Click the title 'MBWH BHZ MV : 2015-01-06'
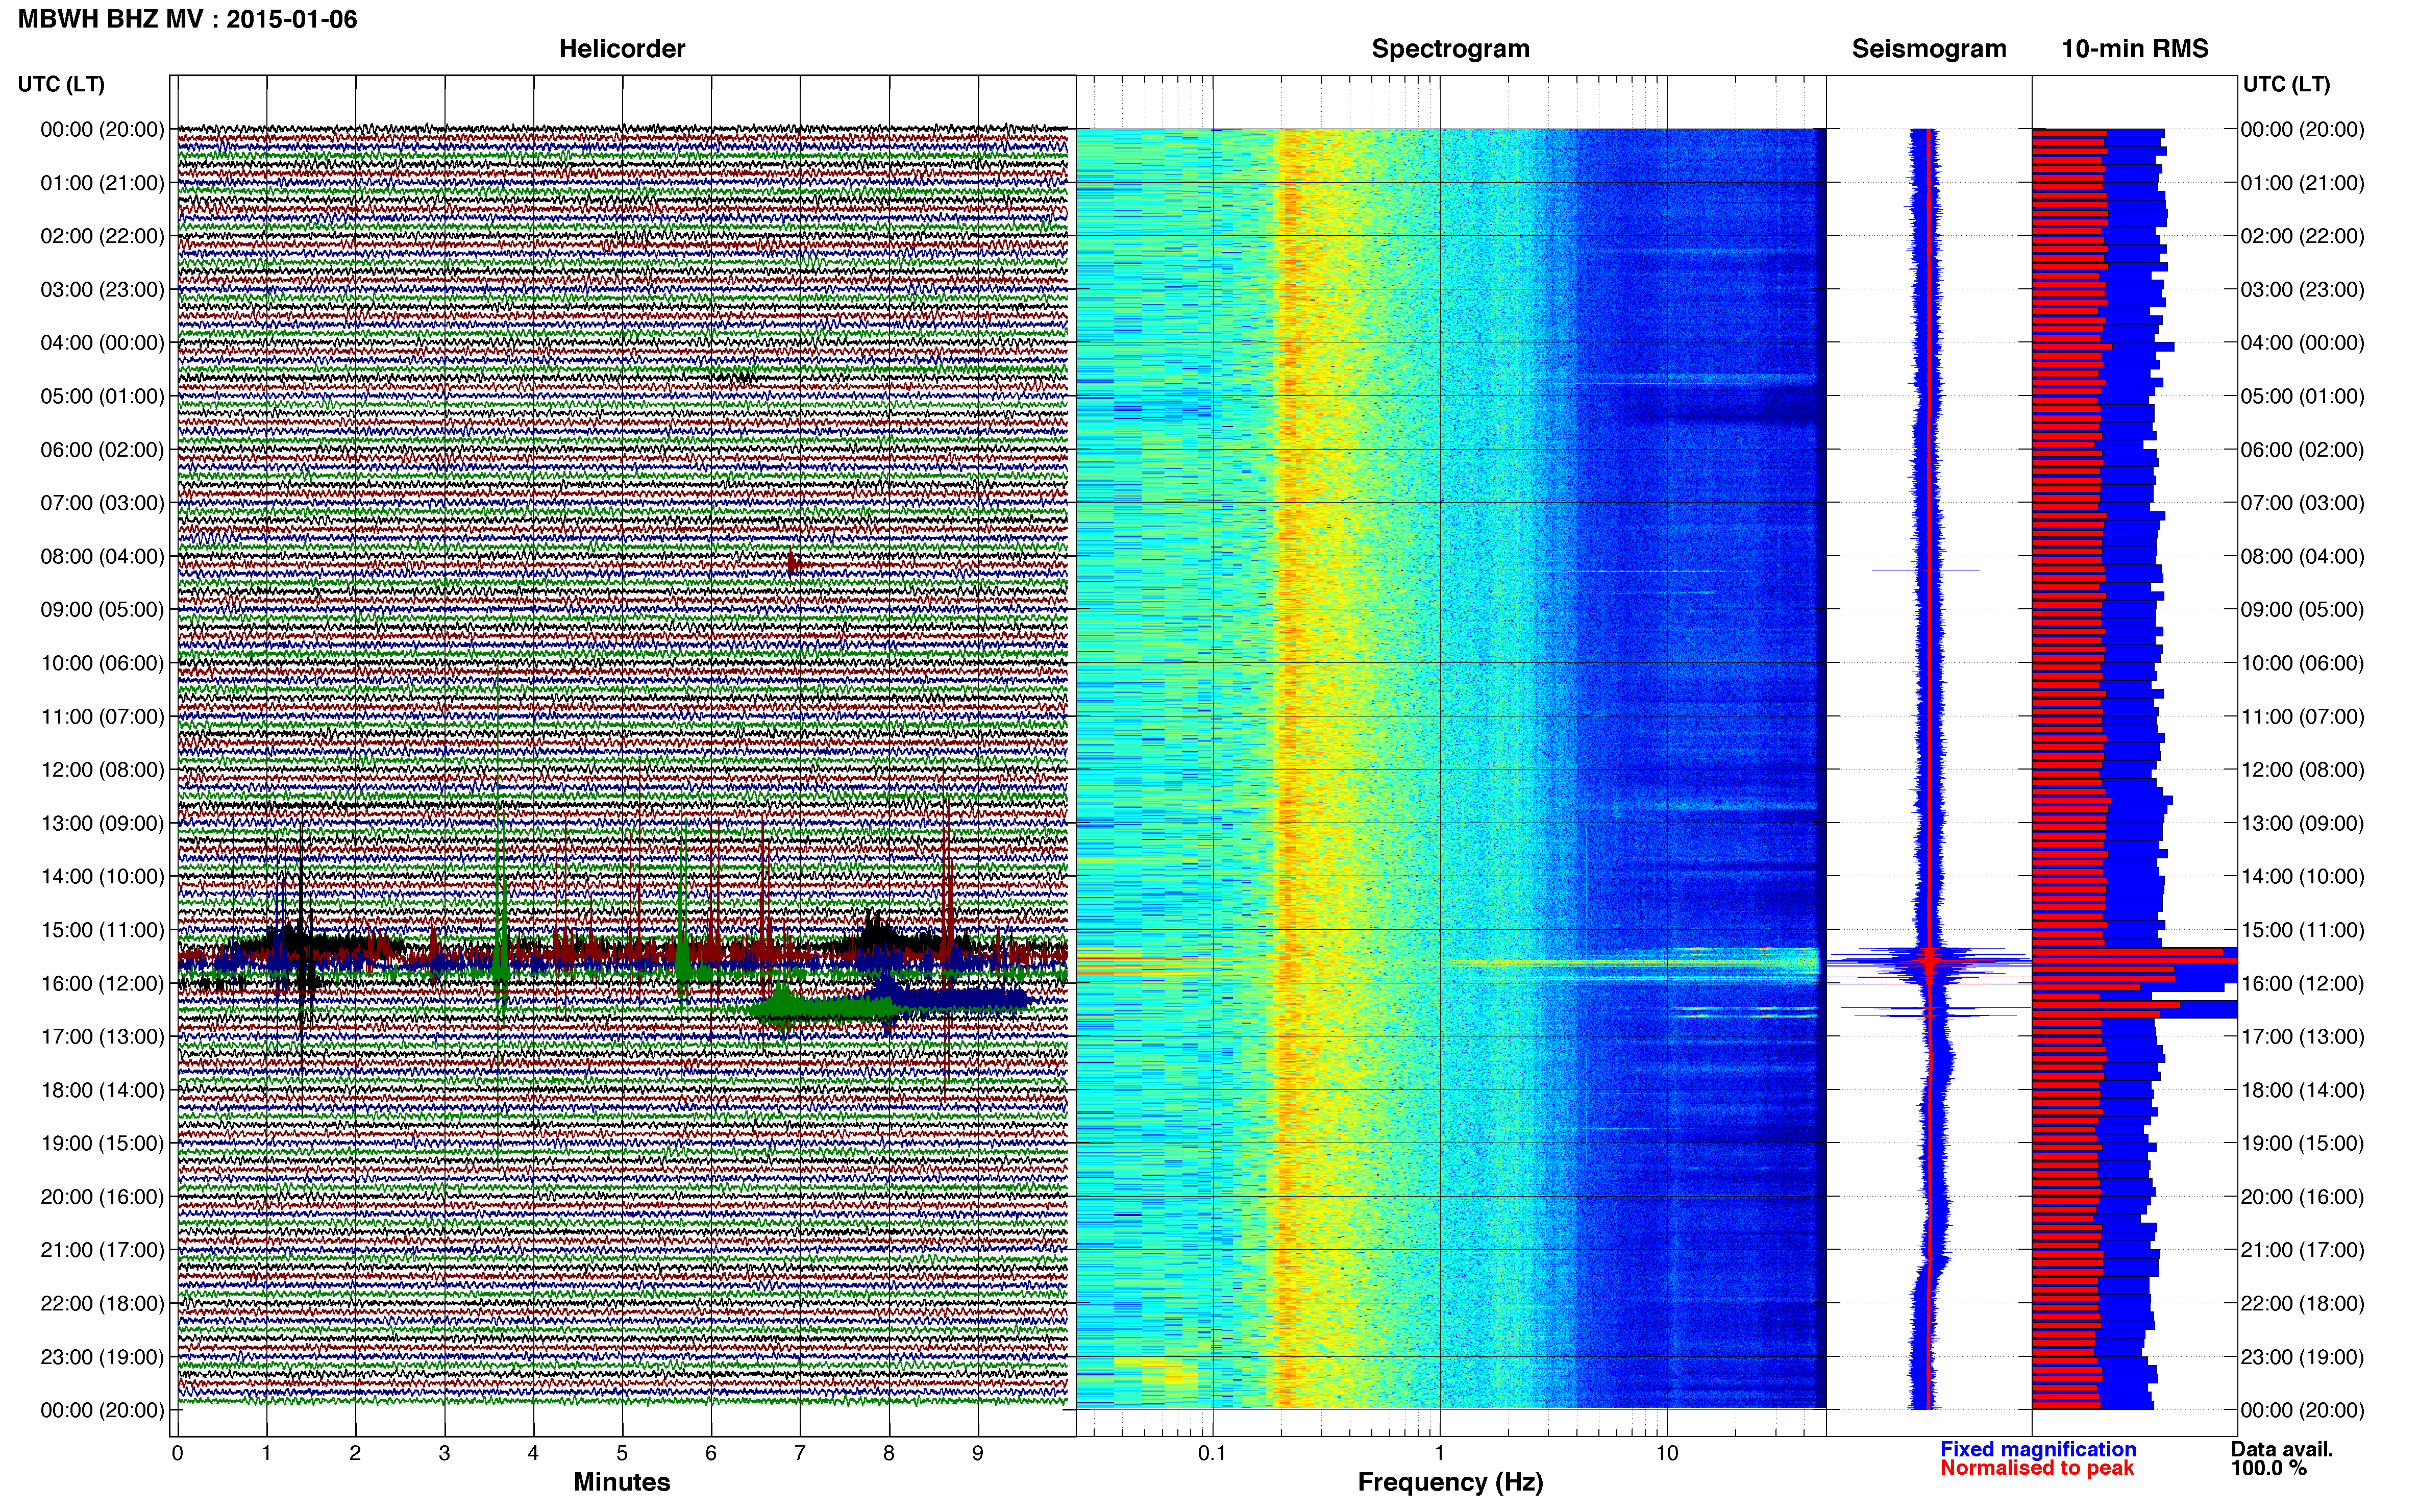 [187, 19]
